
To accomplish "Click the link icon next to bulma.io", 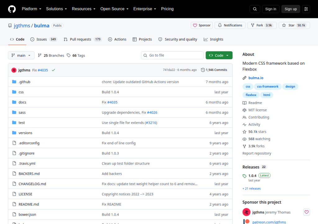I will (244, 78).
